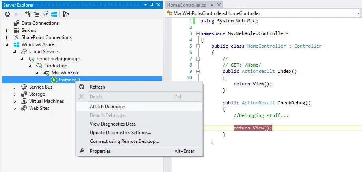Toggle auto-hide pin on Server Explorer panel
Viewport: 362px width, 172px height.
point(152,5)
